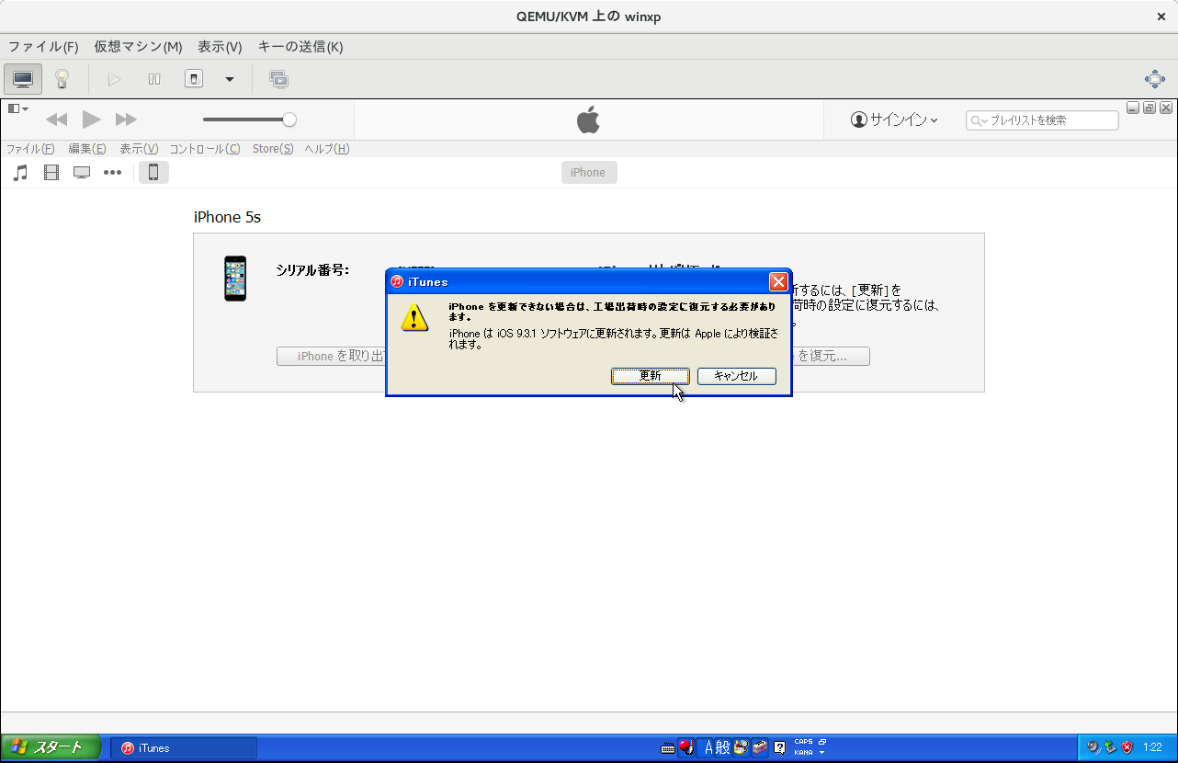Open the サインイン account dropdown
The height and width of the screenshot is (763, 1178).
pos(894,120)
